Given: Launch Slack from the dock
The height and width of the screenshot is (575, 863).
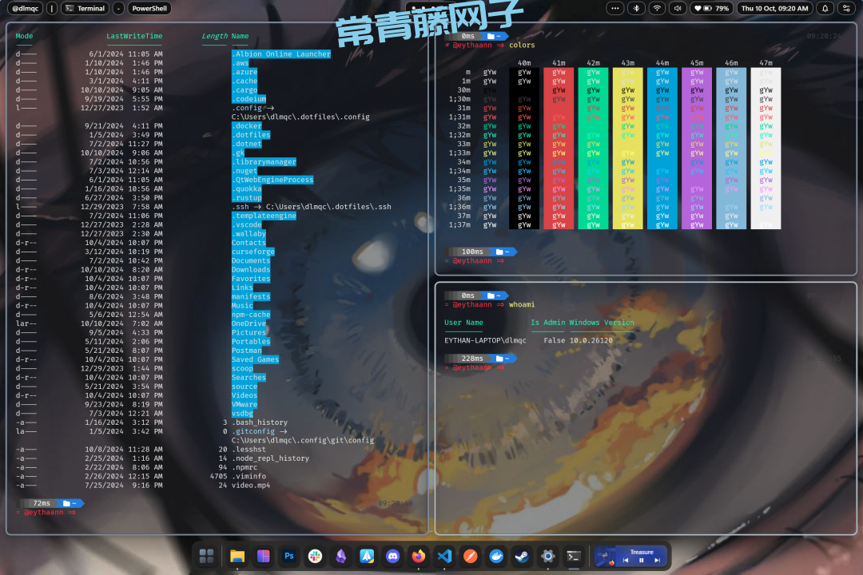Looking at the screenshot, I should (315, 556).
